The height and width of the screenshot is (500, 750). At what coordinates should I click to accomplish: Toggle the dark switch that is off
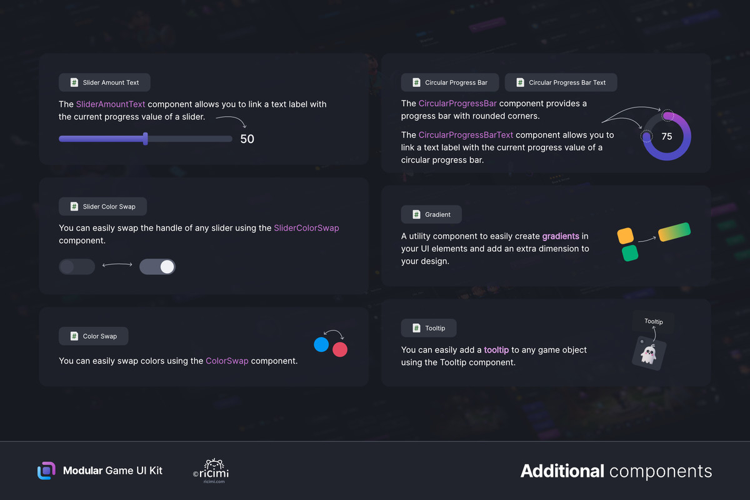pyautogui.click(x=77, y=267)
